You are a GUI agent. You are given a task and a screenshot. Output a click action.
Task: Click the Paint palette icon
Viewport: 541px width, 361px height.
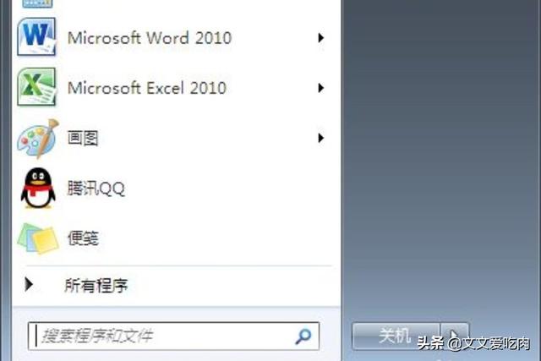pos(37,138)
